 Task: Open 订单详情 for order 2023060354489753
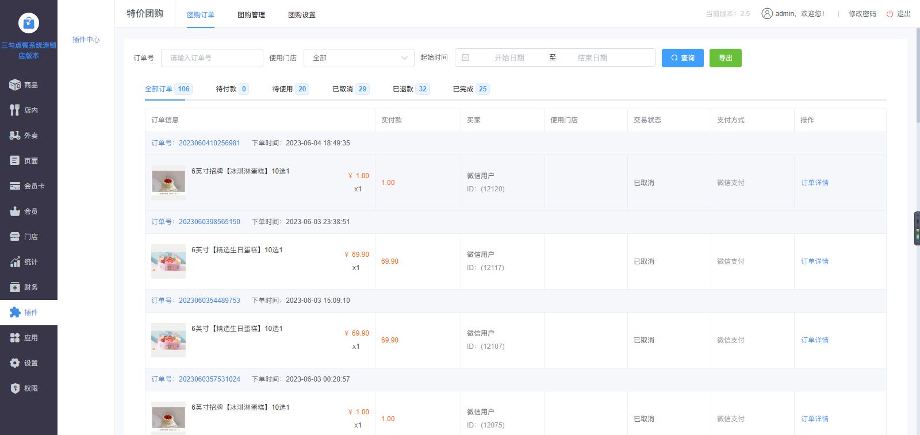(x=815, y=340)
